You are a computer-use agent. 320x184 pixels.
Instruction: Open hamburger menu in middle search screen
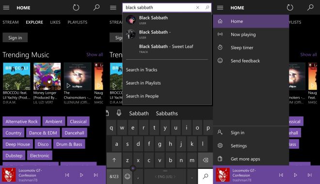point(113,8)
